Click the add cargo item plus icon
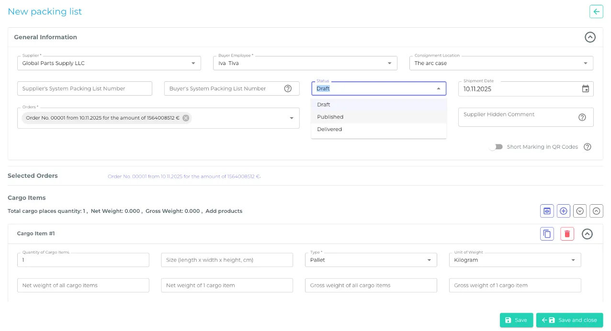Screen dimensions: 611x331 click(x=564, y=211)
